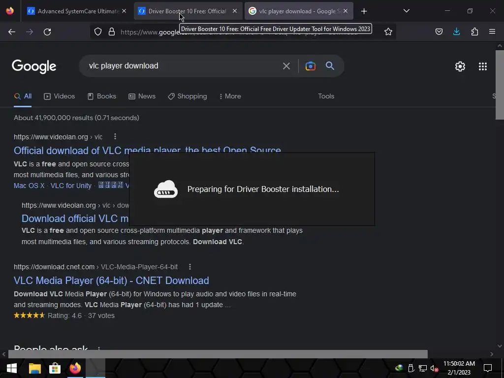Open Firefox application hamburger menu

[x=492, y=31]
